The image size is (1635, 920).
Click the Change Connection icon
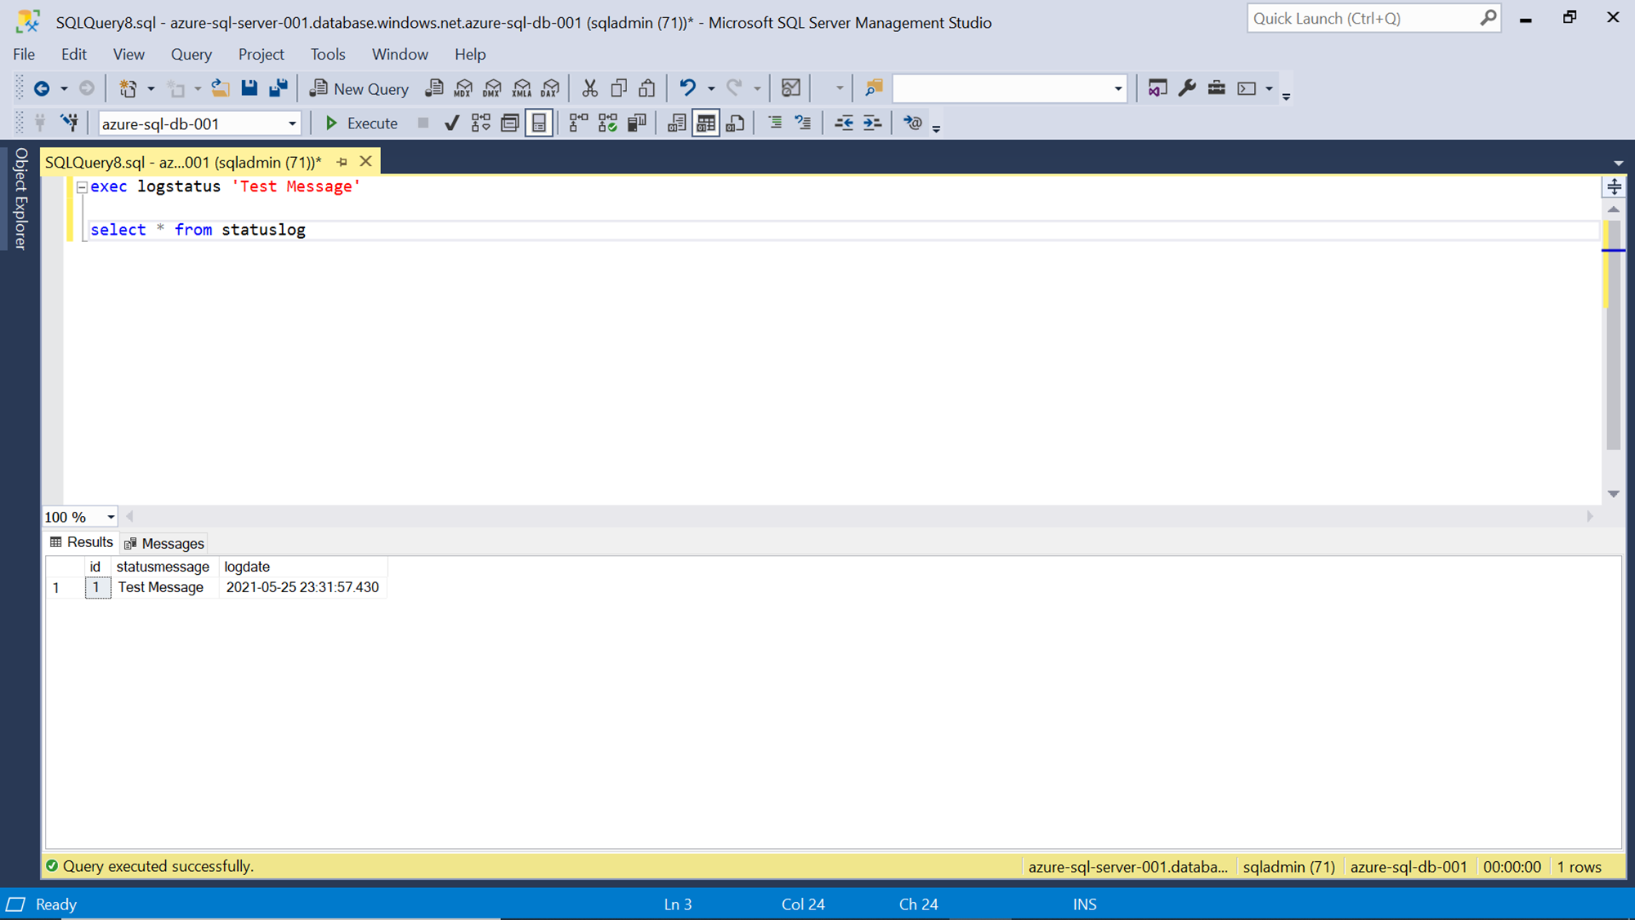click(69, 123)
